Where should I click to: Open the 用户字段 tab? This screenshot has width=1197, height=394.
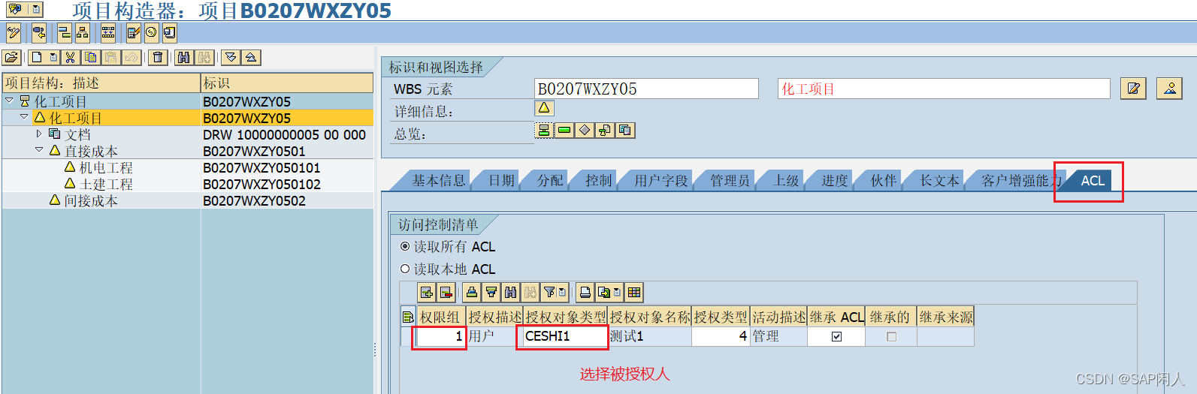point(660,180)
